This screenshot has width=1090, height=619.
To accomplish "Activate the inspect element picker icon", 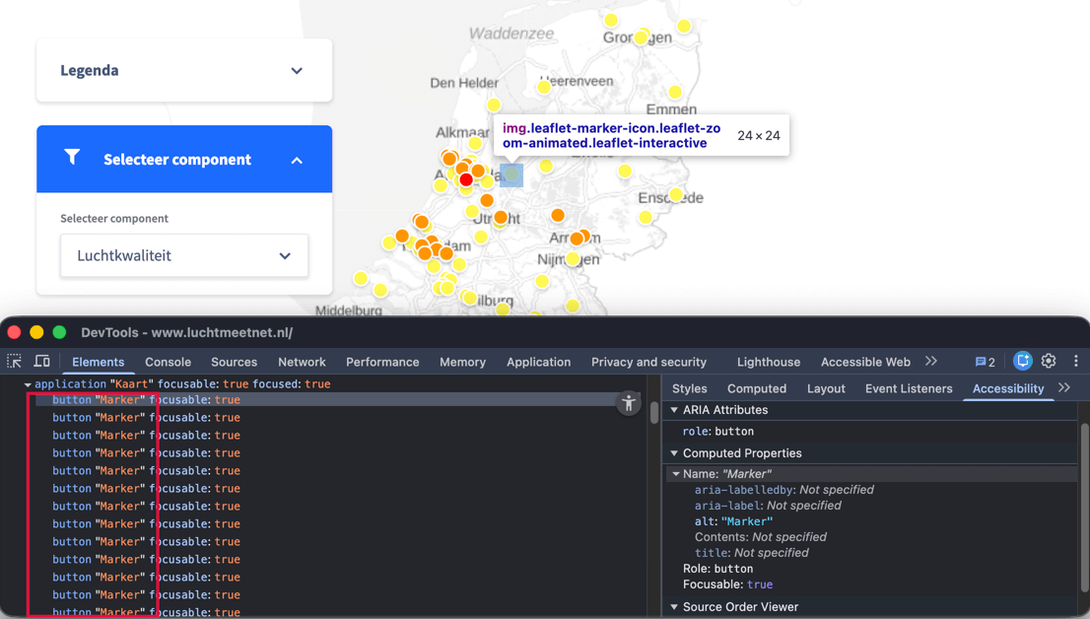I will 15,362.
